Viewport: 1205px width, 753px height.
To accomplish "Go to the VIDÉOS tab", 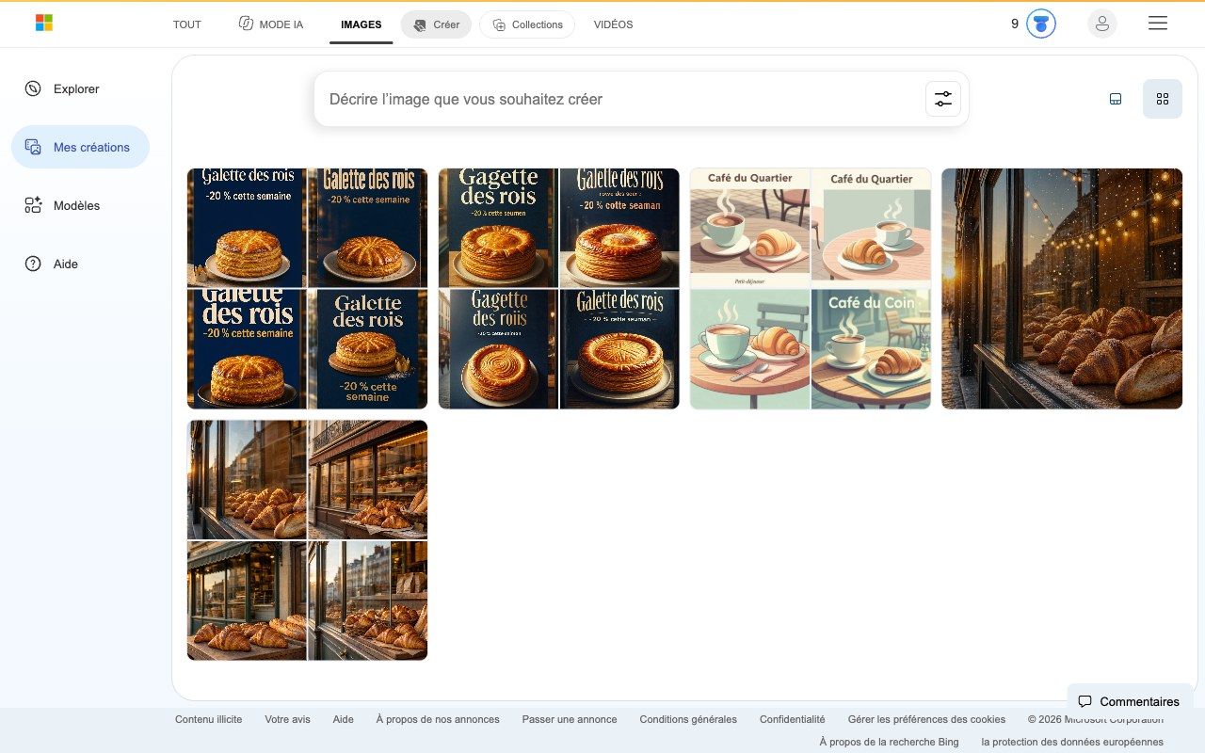I will point(613,24).
